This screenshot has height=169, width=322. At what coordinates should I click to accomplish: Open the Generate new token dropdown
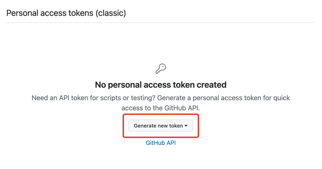[x=161, y=126]
